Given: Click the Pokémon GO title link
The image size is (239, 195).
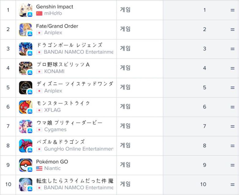Looking at the screenshot, I should (x=52, y=162).
